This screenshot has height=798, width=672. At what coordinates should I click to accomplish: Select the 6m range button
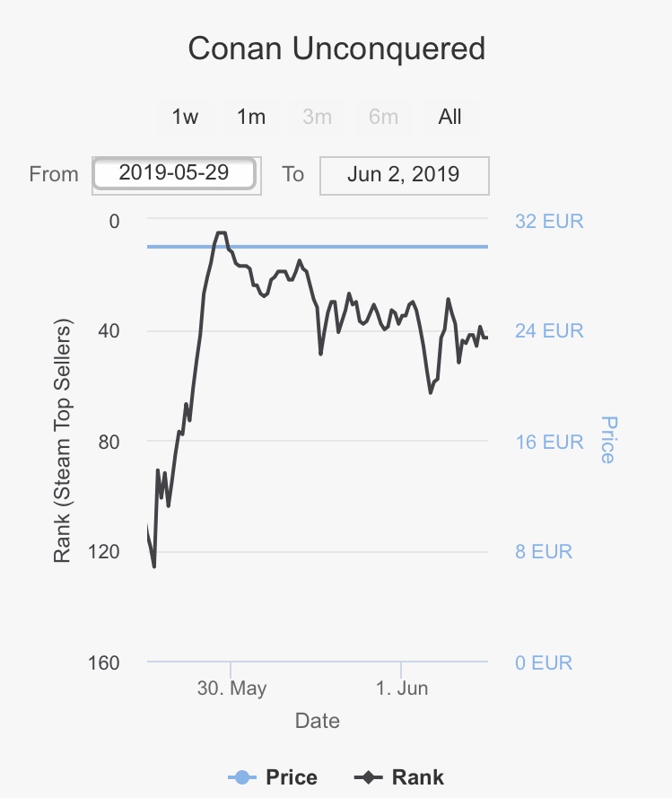click(x=383, y=117)
